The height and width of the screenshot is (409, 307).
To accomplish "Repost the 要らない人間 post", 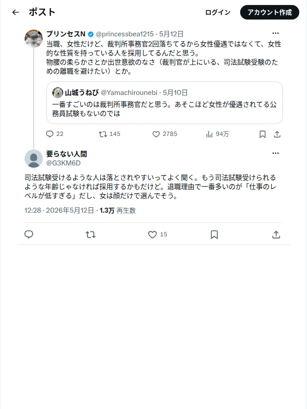I will [x=91, y=234].
